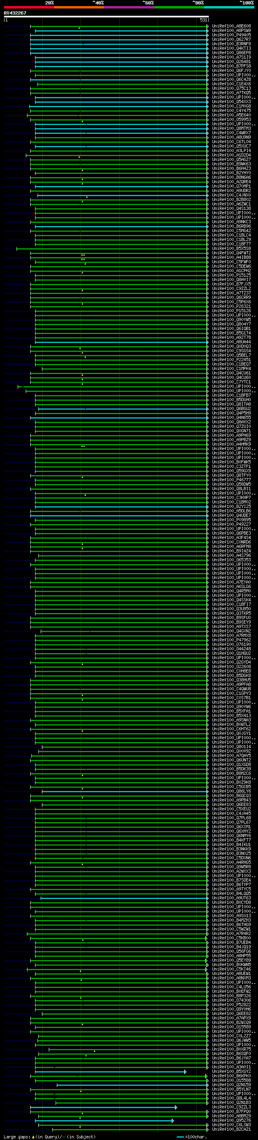
Task: Open hit UniRef100_B6SQF0
Action: pyautogui.click(x=231, y=1054)
